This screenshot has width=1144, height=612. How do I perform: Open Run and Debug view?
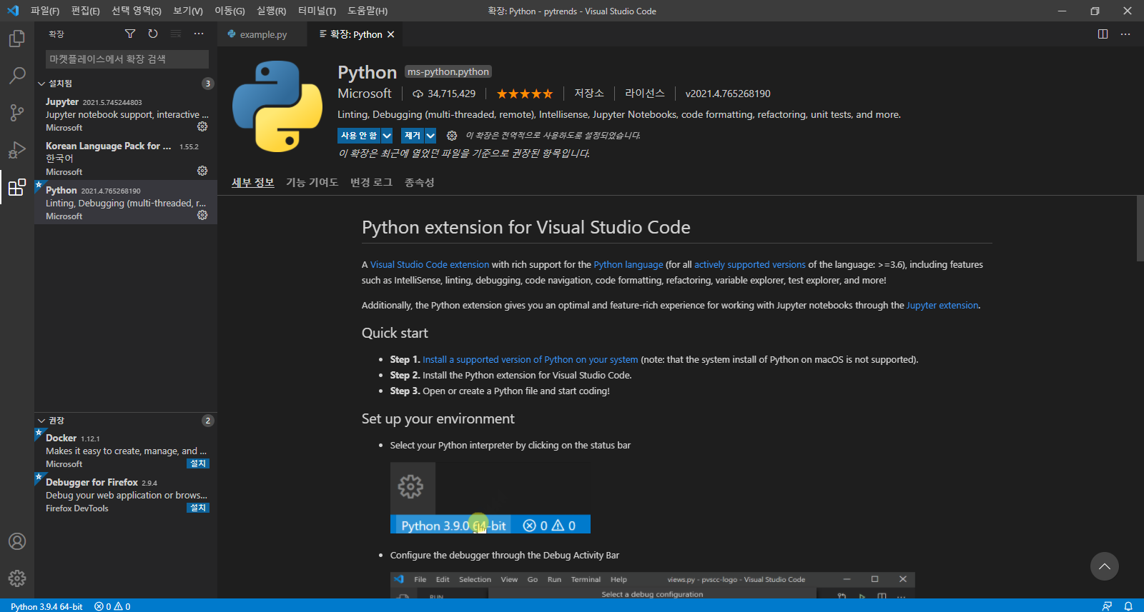pos(17,150)
